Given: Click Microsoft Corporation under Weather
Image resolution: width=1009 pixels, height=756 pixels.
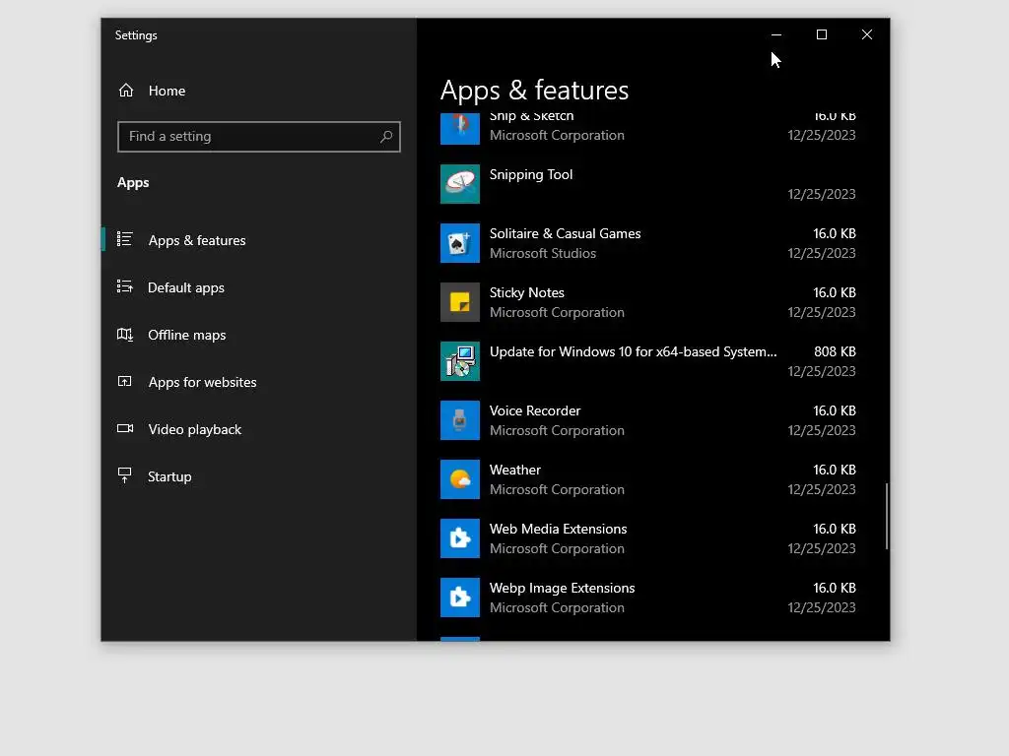Looking at the screenshot, I should 557,490.
